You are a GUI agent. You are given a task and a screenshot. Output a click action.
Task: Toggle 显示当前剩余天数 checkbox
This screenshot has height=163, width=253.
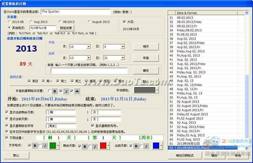[7, 112]
